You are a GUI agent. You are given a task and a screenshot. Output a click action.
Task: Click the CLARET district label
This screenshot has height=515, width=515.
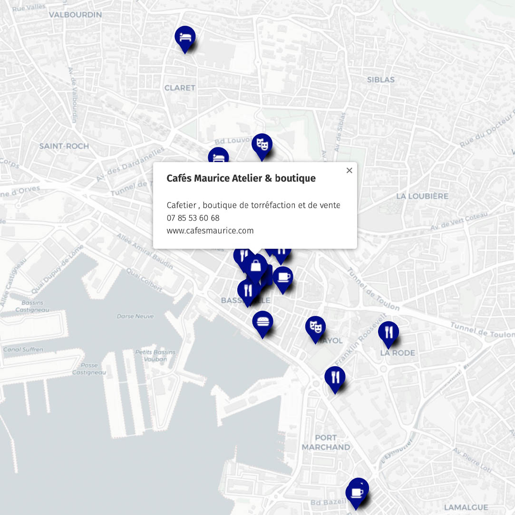tap(180, 88)
